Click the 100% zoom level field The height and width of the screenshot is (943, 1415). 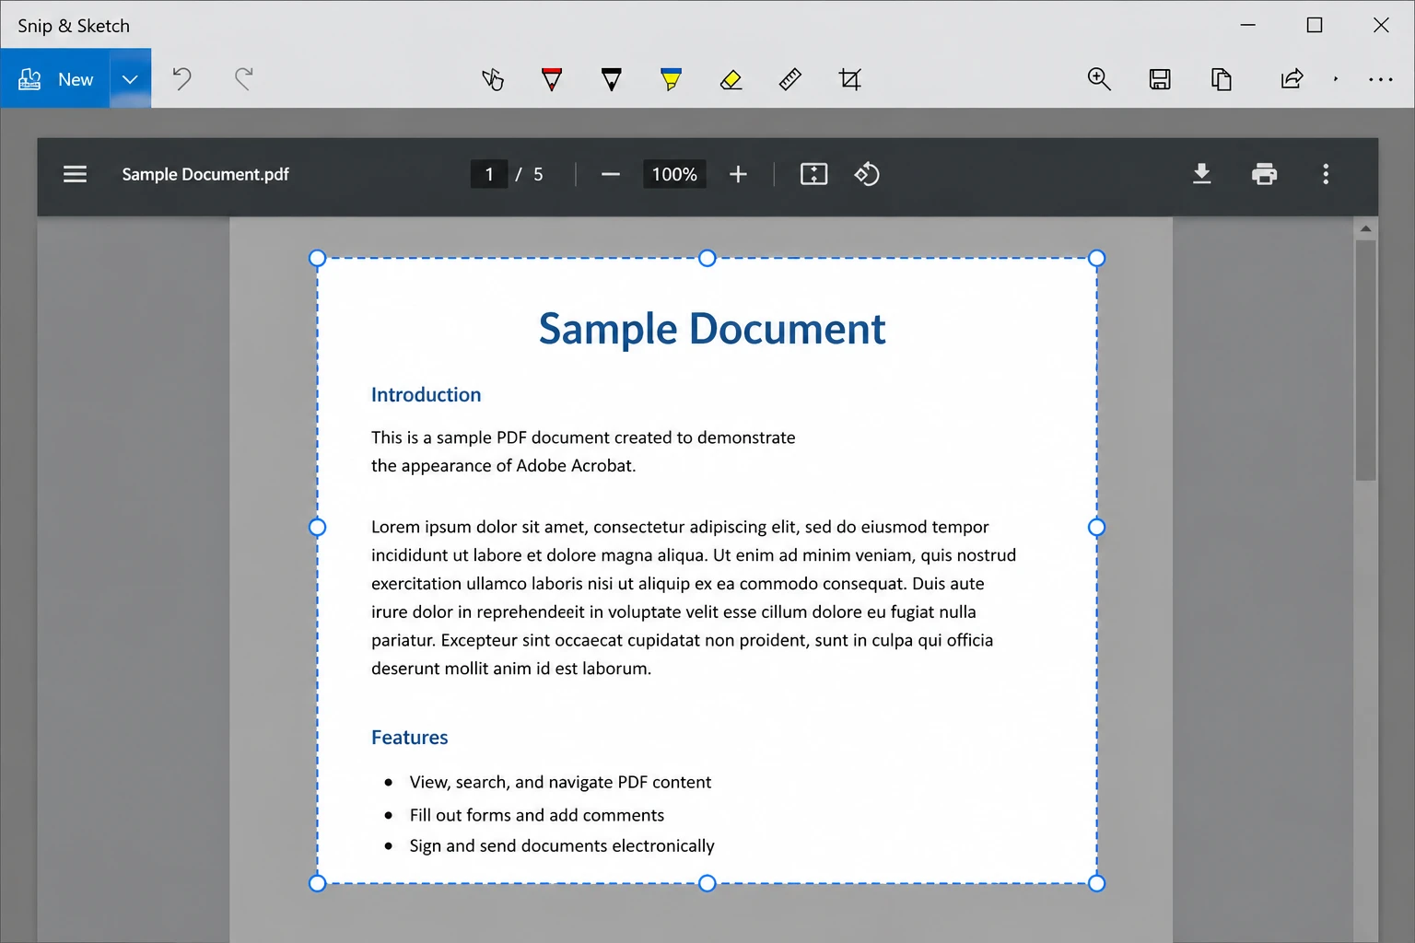tap(674, 174)
